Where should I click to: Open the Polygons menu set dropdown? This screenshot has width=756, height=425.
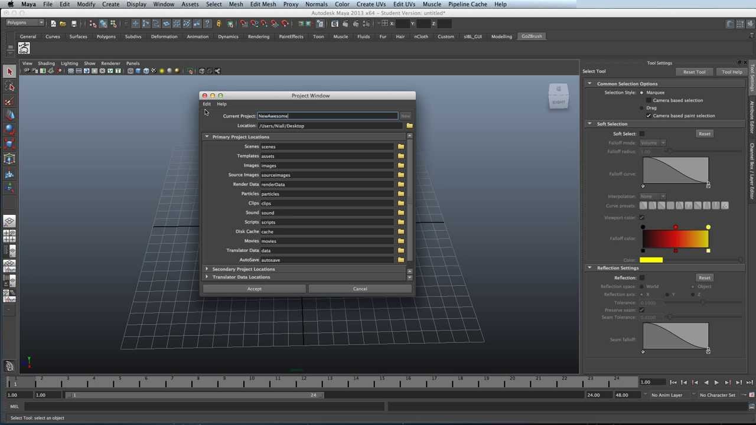coord(25,23)
